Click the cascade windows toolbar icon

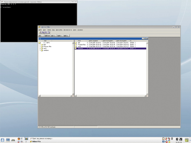[43, 32]
